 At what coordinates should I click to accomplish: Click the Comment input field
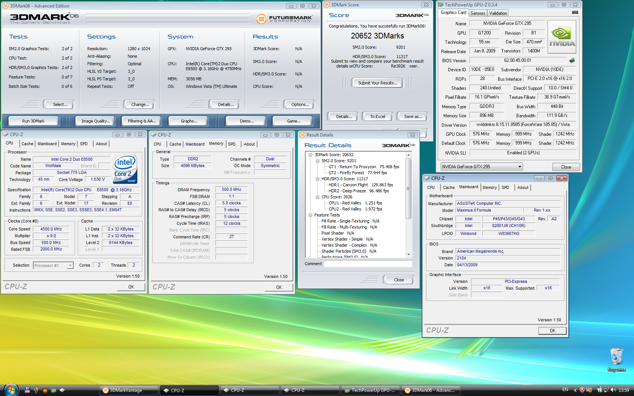coord(368,264)
